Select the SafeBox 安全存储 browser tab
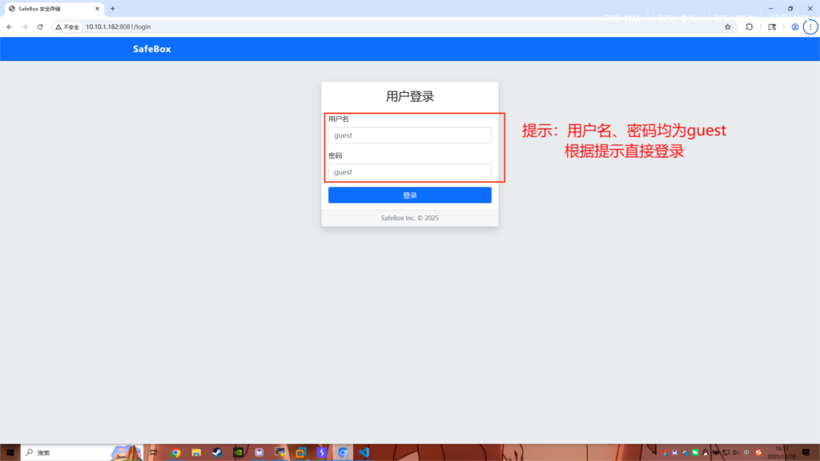Screen dimensions: 820x461 (50, 9)
